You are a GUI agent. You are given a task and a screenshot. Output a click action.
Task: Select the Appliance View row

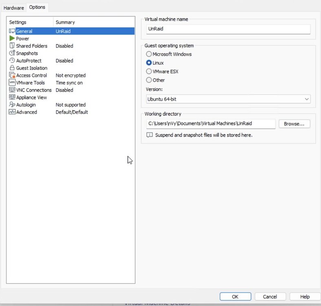click(71, 97)
